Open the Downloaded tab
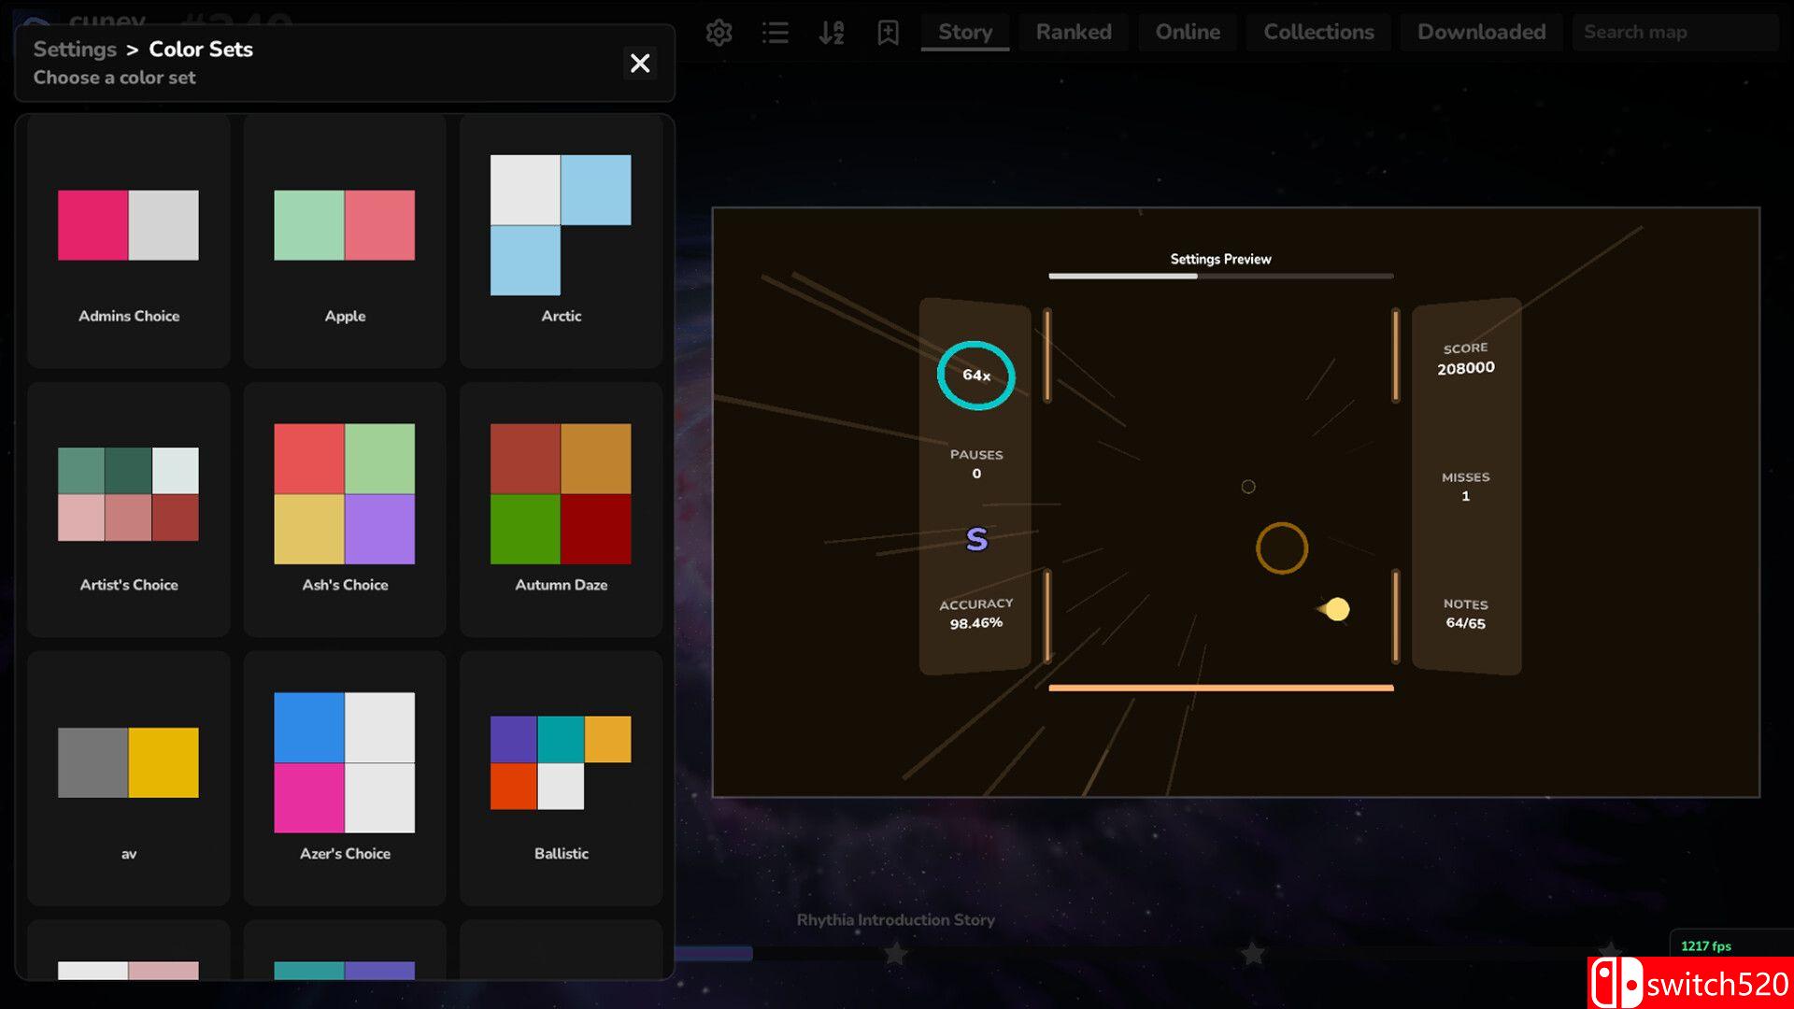The height and width of the screenshot is (1009, 1794). pyautogui.click(x=1481, y=32)
